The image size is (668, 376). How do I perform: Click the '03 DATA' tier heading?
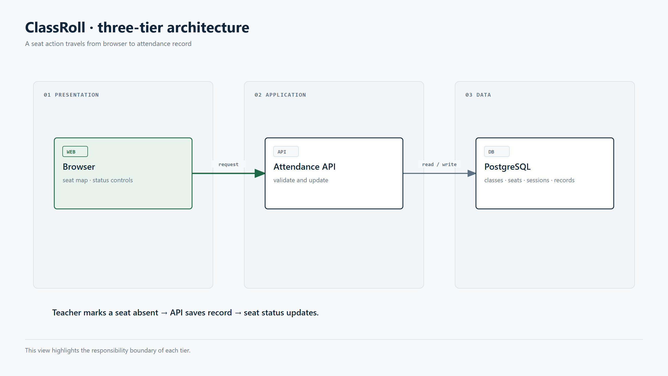(x=478, y=95)
